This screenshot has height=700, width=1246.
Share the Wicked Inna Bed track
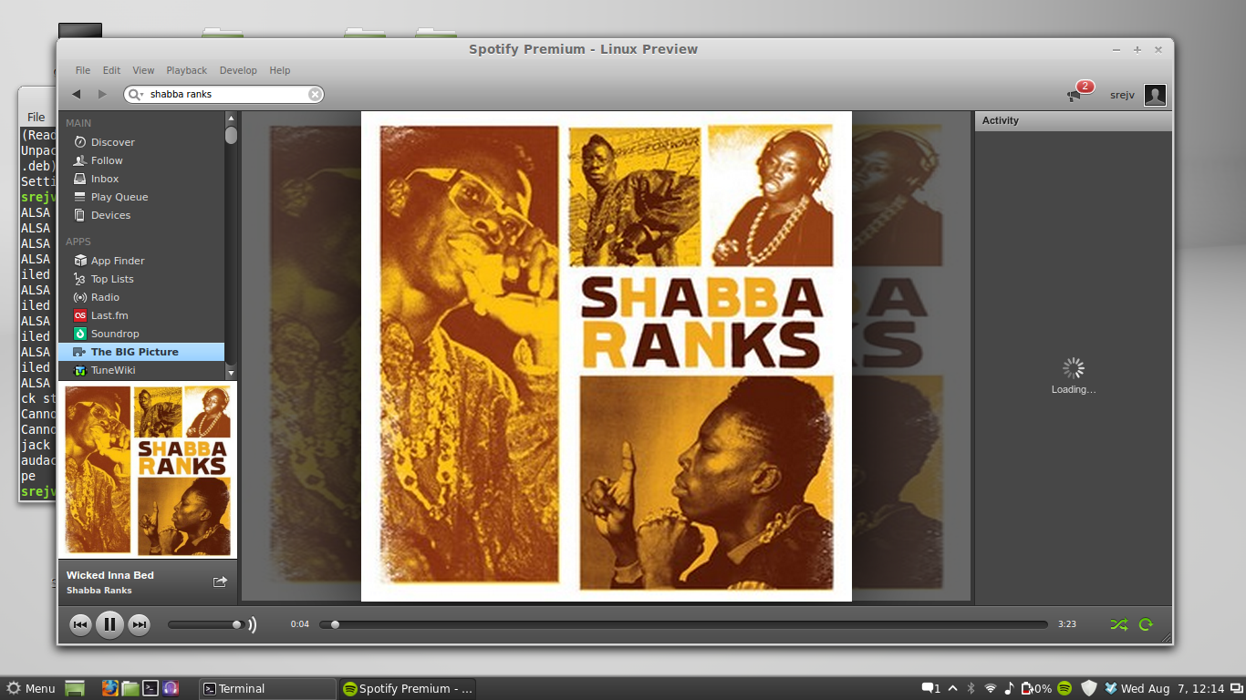(x=220, y=582)
